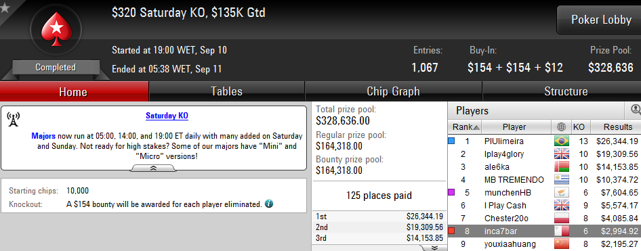The height and width of the screenshot is (251, 641).
Task: Switch to the Tables tab
Action: (226, 91)
